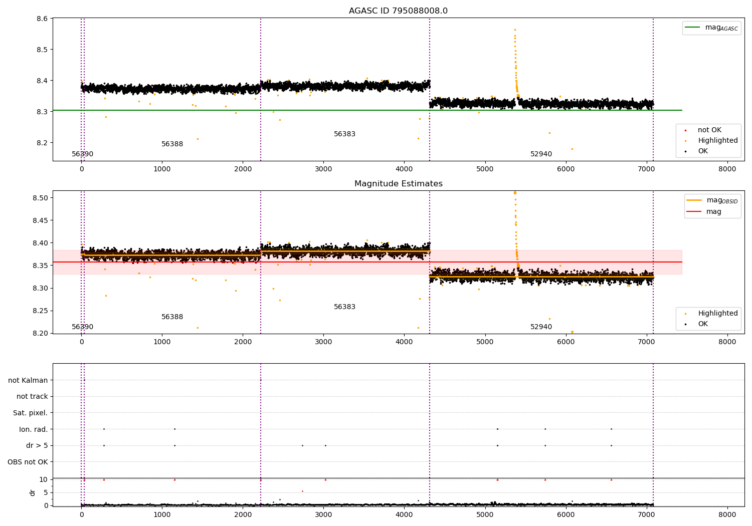Click the OBSID label 56390 in top plot
This screenshot has width=752, height=526.
click(82, 154)
